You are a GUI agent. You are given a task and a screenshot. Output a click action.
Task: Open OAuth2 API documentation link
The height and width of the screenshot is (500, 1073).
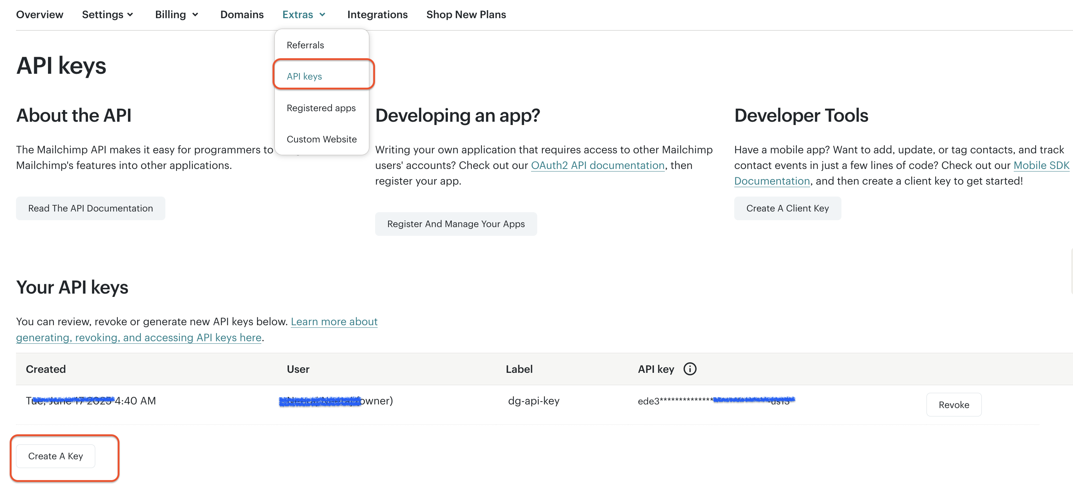pos(598,165)
